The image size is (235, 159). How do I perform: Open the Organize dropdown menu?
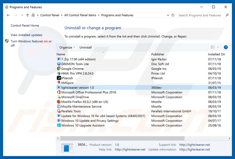(x=67, y=47)
